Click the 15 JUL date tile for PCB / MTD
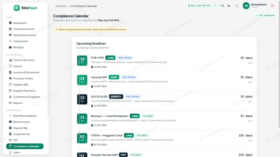The width and height of the screenshot is (280, 157). pyautogui.click(x=82, y=61)
